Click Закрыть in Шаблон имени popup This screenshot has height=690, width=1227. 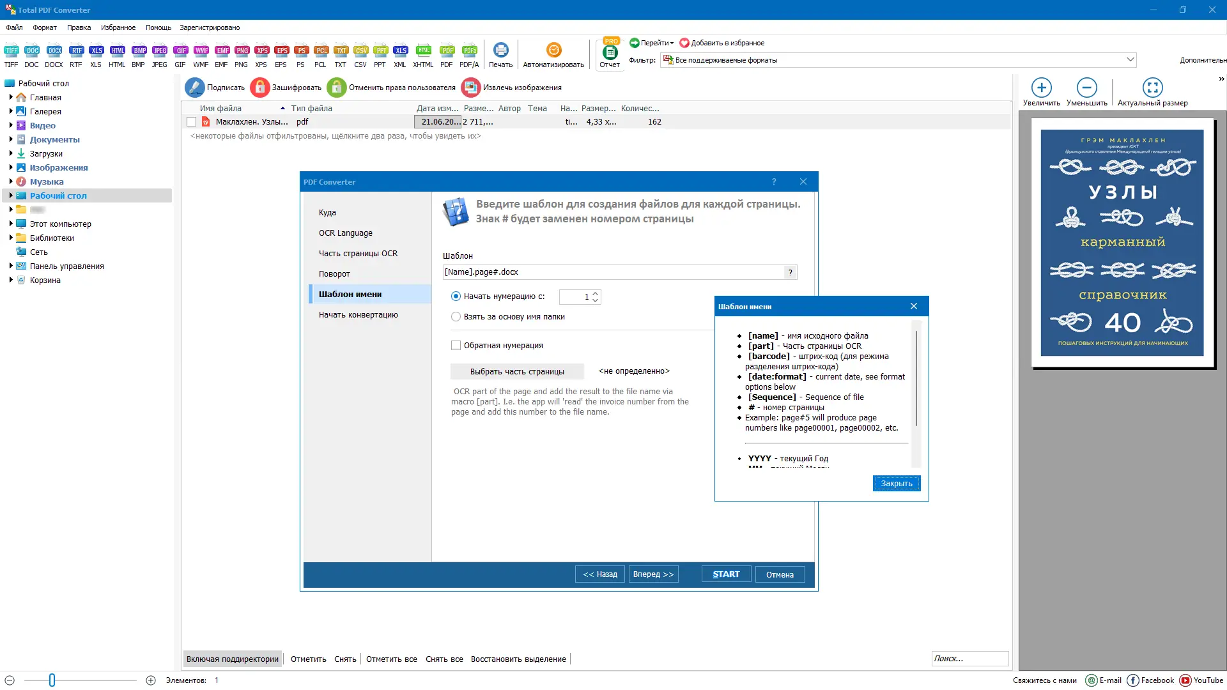(896, 484)
